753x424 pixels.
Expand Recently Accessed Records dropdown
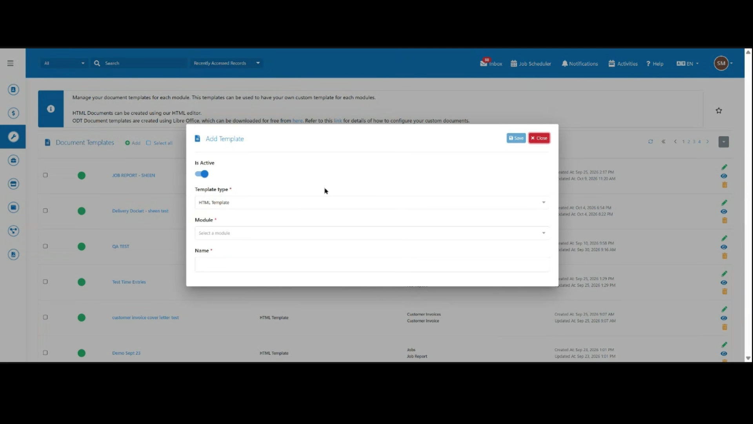(x=226, y=63)
